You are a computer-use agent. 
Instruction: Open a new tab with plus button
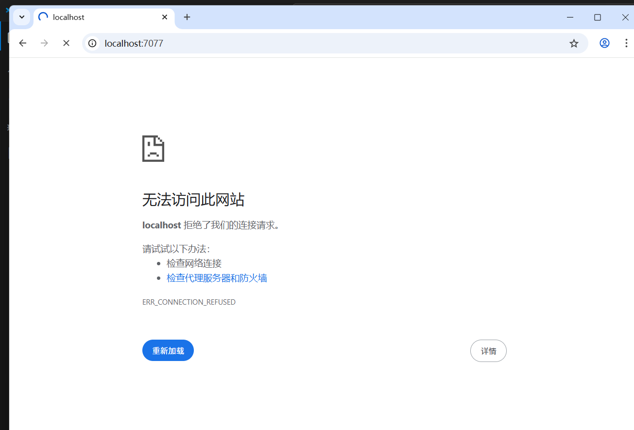tap(187, 17)
